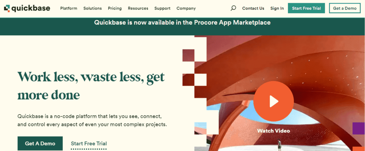
Task: Click the no-code platform description paragraph
Action: [x=92, y=120]
